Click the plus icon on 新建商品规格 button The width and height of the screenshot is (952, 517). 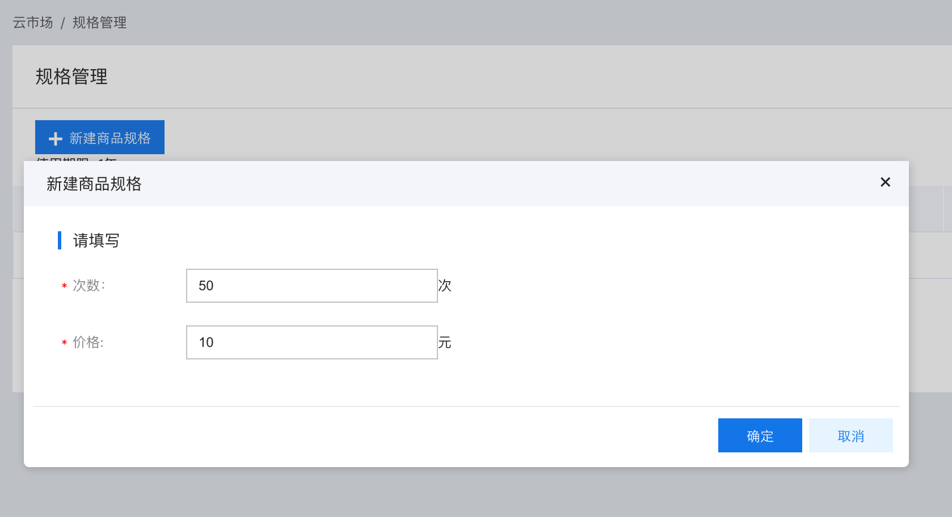click(56, 138)
